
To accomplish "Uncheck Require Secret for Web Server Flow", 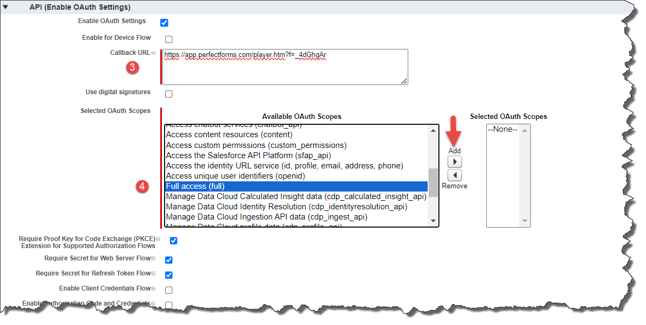I will [169, 260].
